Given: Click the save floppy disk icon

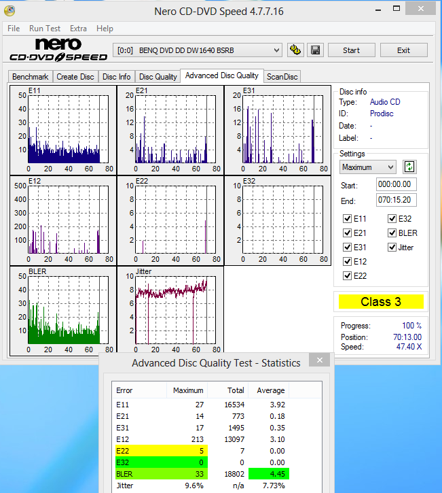Looking at the screenshot, I should (315, 50).
